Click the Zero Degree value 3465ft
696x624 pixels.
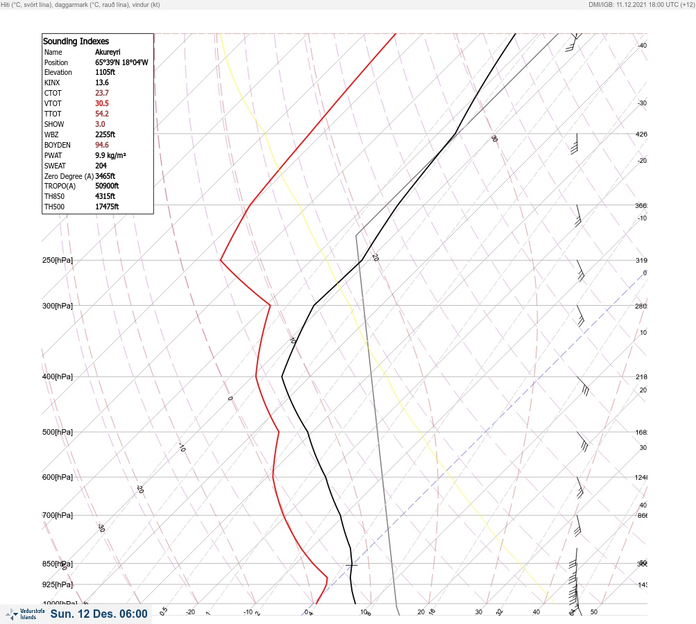point(105,176)
